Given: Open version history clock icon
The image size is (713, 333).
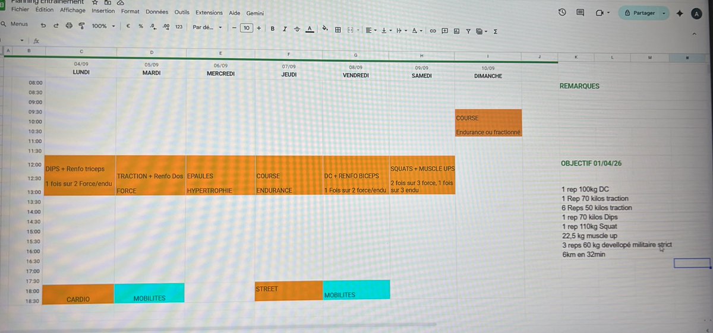Looking at the screenshot, I should click(x=562, y=12).
